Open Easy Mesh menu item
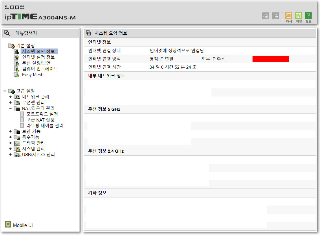 click(x=33, y=75)
